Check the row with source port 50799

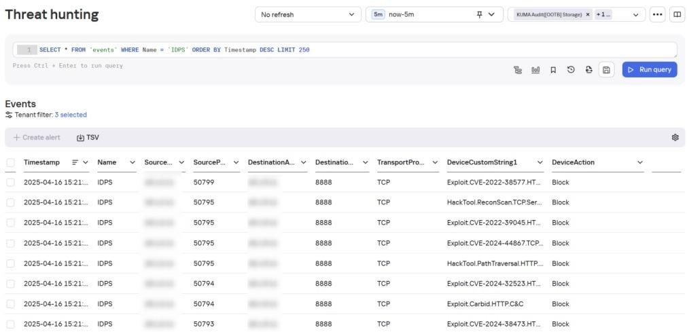pyautogui.click(x=10, y=182)
